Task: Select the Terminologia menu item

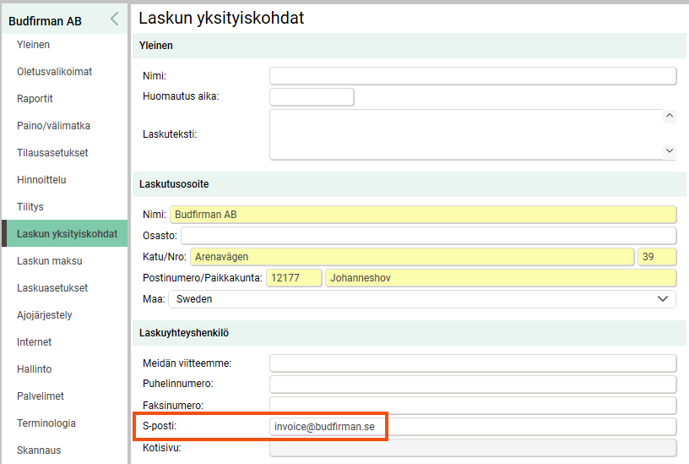Action: click(46, 423)
